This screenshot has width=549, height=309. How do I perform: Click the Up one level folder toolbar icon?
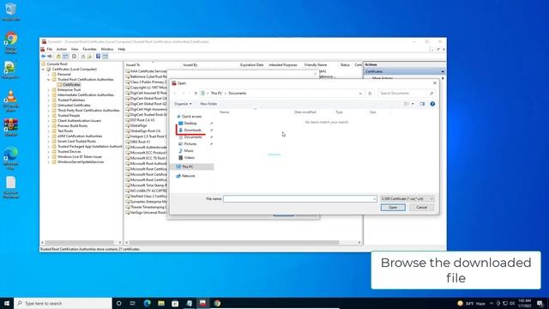click(59, 57)
